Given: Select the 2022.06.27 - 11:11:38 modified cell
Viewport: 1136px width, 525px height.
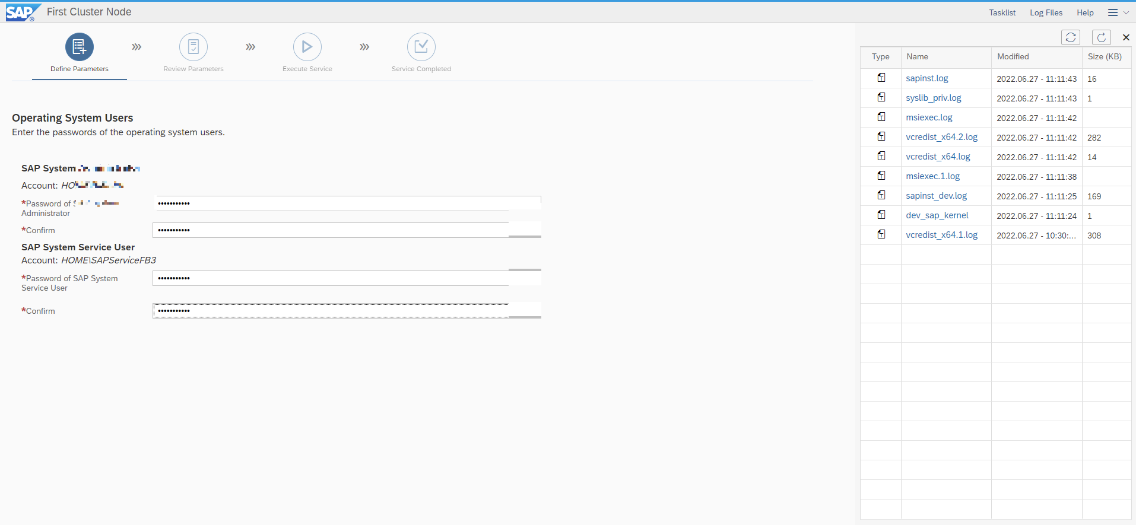Looking at the screenshot, I should [1036, 177].
